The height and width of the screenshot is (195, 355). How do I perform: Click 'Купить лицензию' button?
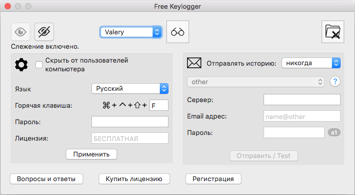(x=134, y=179)
